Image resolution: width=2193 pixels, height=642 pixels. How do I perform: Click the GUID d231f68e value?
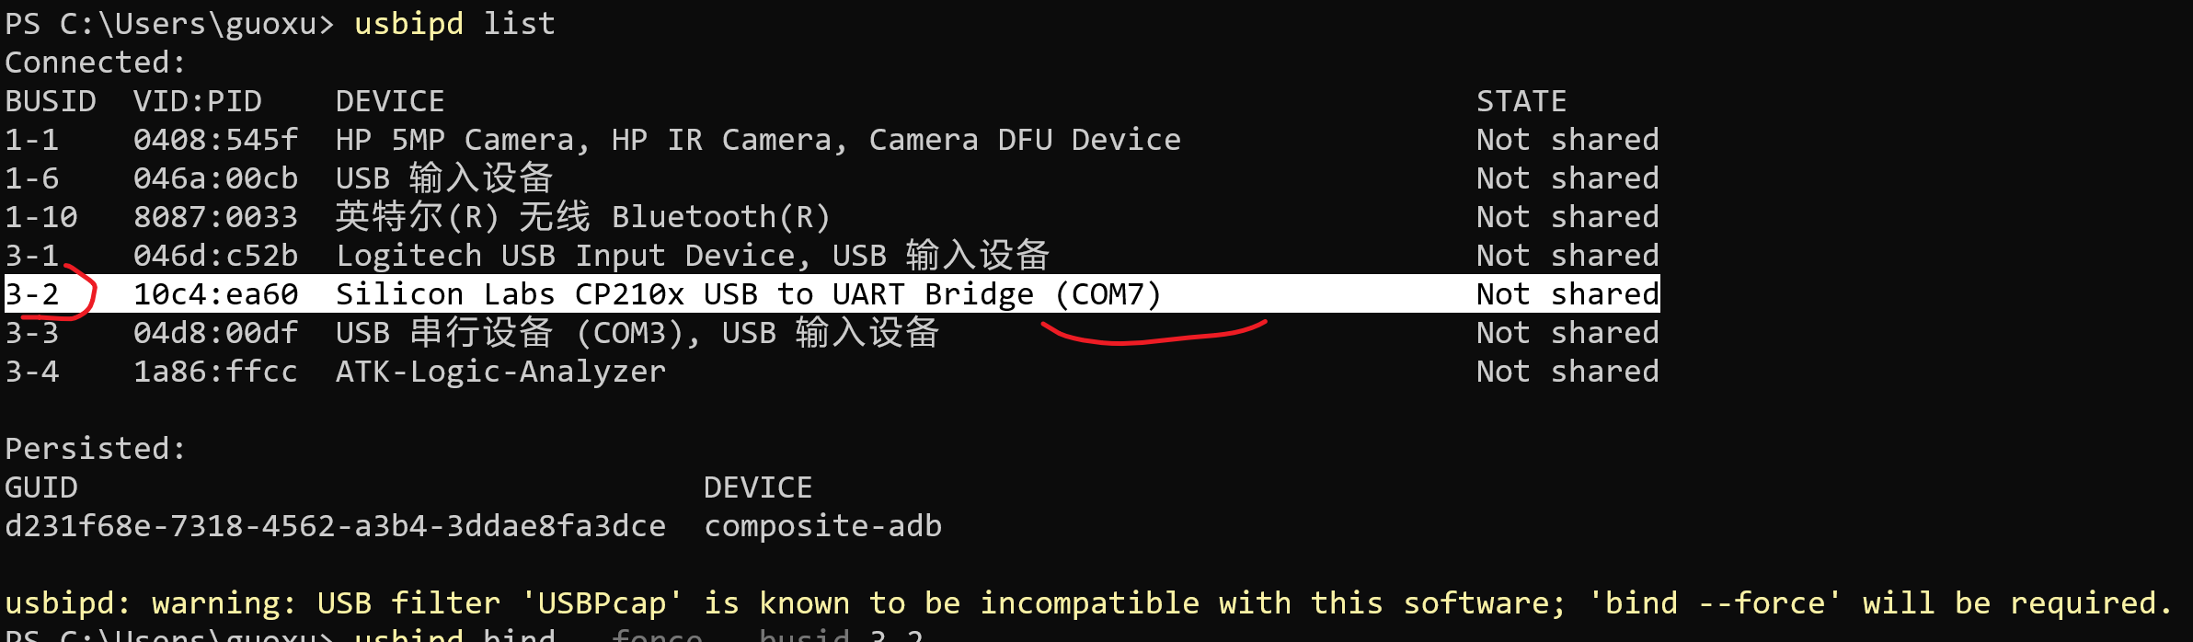335,526
